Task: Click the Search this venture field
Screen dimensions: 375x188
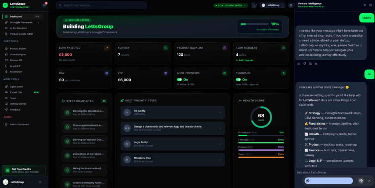Action: click(101, 5)
